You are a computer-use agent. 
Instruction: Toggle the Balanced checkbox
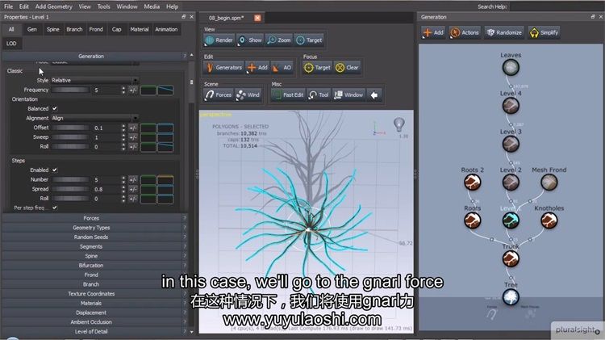point(54,108)
